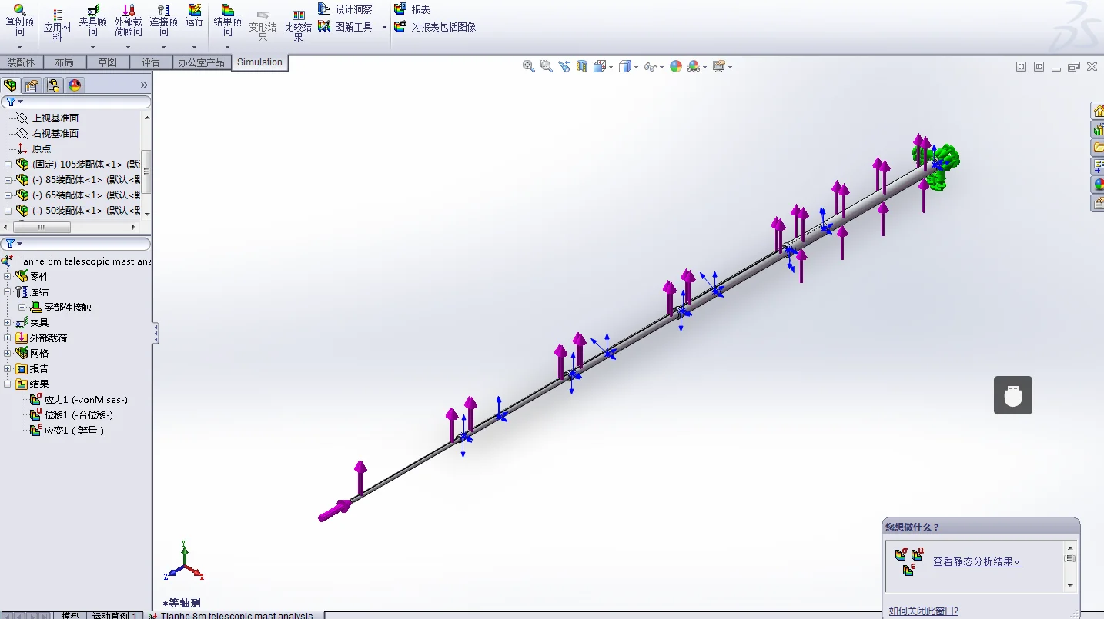Select 位移1 (-合位移-) displacement result
The height and width of the screenshot is (619, 1104).
pos(78,415)
